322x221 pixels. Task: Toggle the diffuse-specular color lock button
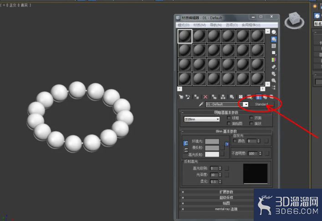(x=186, y=150)
